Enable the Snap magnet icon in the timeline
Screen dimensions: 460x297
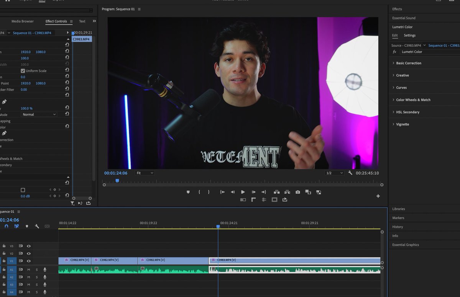coord(6,226)
